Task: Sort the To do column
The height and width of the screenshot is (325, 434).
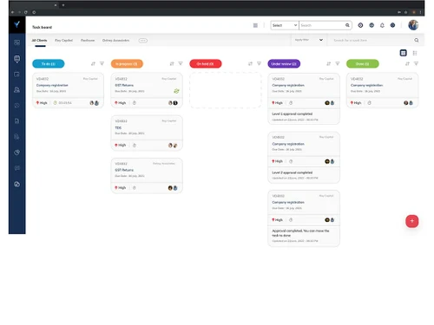Action: [93, 64]
